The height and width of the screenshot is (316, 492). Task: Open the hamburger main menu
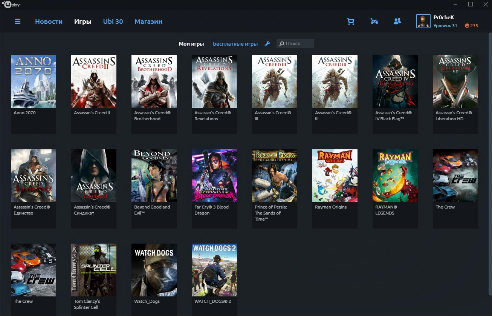tap(18, 21)
